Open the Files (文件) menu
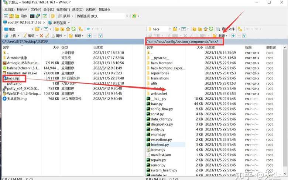 click(x=36, y=10)
